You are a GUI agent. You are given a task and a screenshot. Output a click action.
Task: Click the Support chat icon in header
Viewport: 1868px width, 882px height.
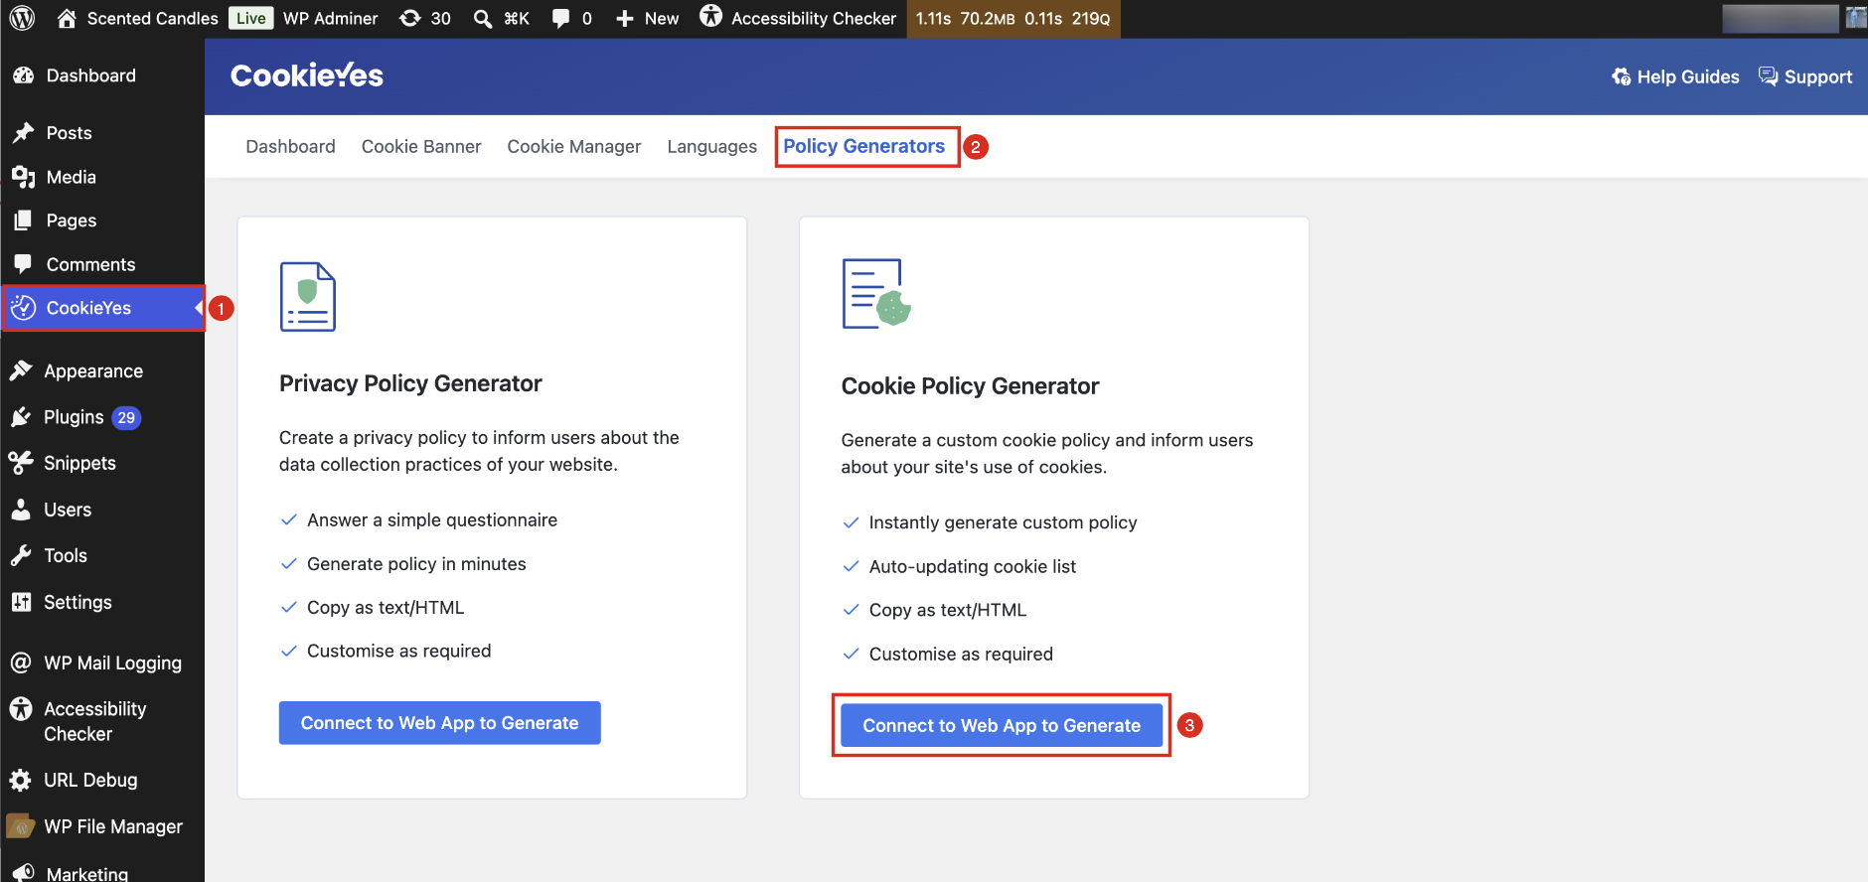1769,76
